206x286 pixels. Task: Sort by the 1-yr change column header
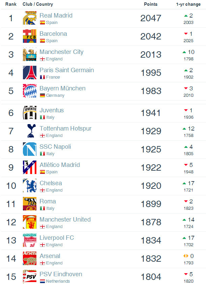click(x=188, y=4)
